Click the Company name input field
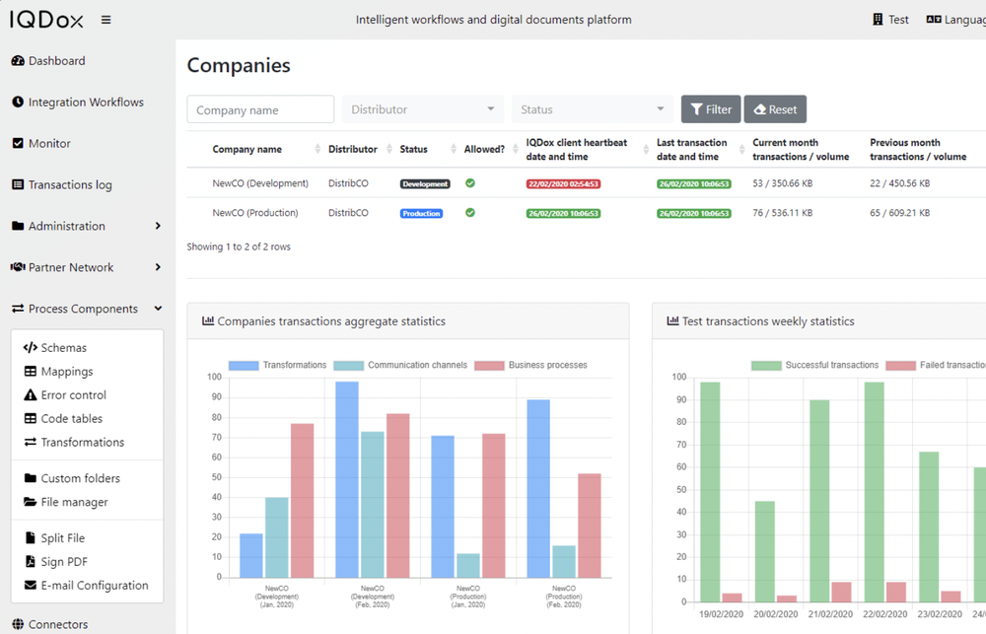Viewport: 986px width, 634px height. coord(259,108)
